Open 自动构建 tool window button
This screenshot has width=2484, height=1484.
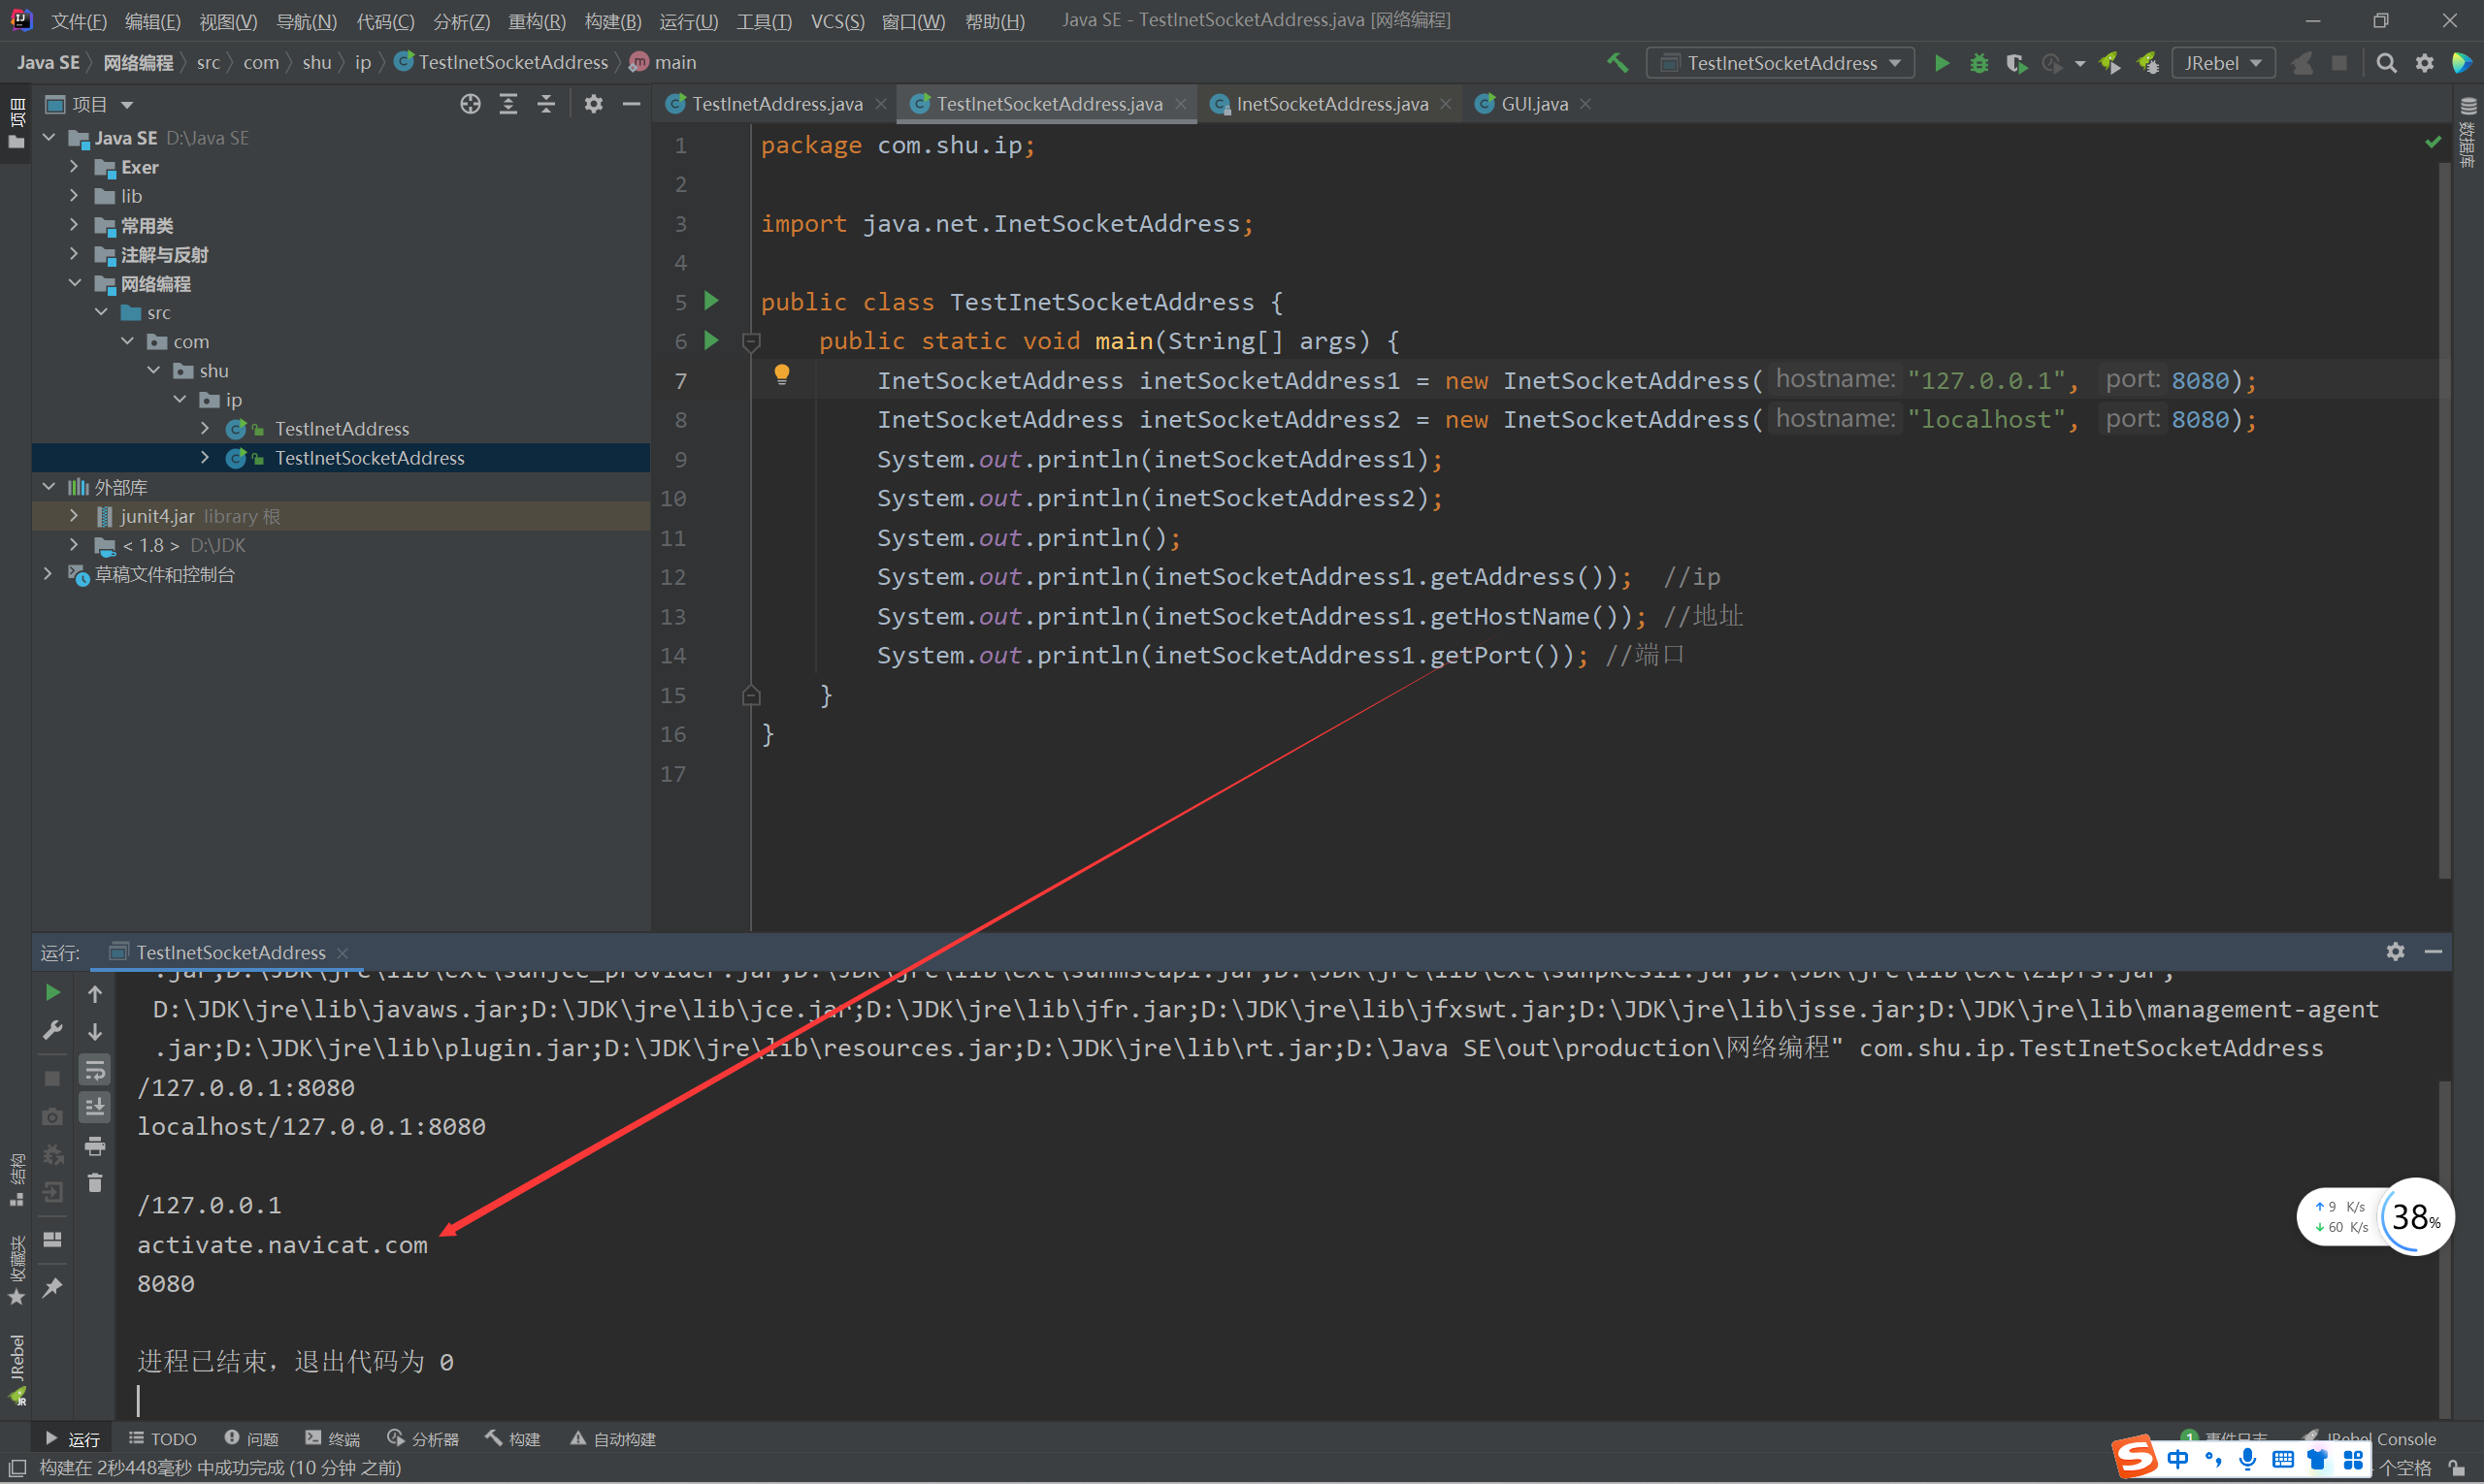point(613,1438)
